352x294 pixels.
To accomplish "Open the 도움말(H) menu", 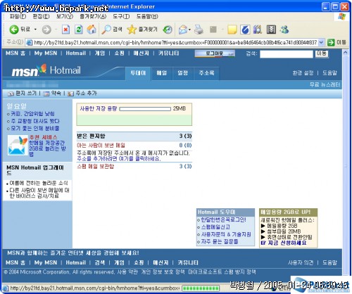I will point(147,16).
